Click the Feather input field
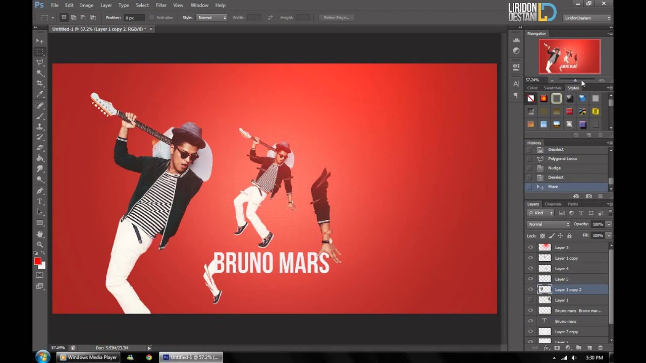646x363 pixels. point(134,18)
